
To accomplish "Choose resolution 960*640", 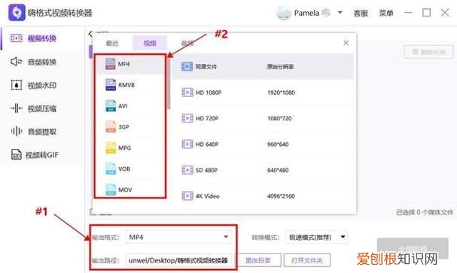I will (278, 144).
